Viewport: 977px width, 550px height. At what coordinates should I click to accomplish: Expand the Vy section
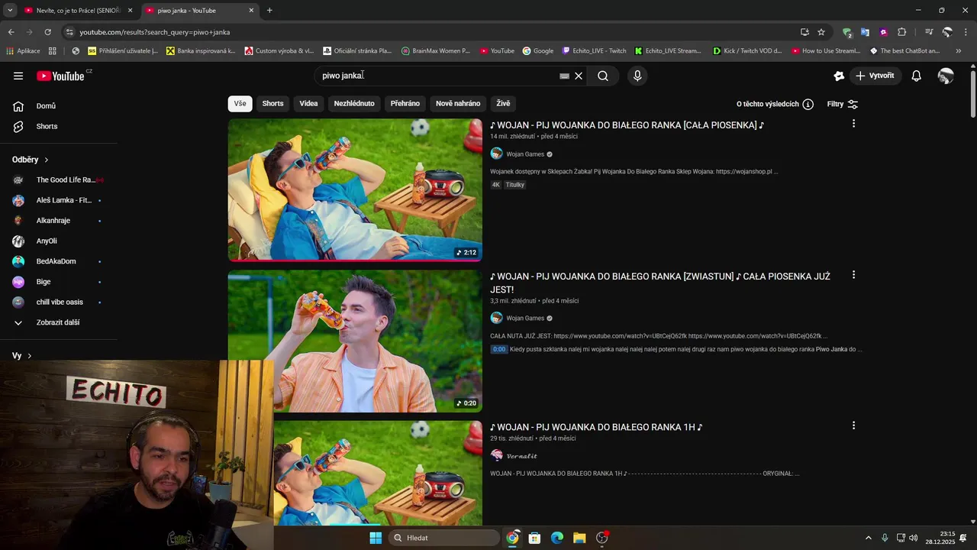click(22, 356)
